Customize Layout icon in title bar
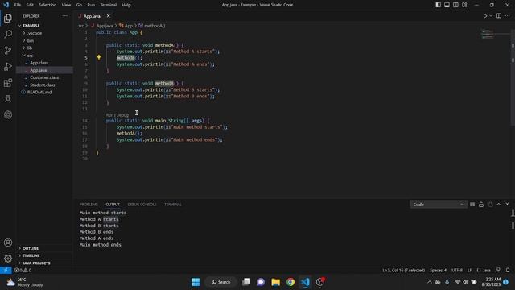The image size is (515, 290). [x=464, y=5]
